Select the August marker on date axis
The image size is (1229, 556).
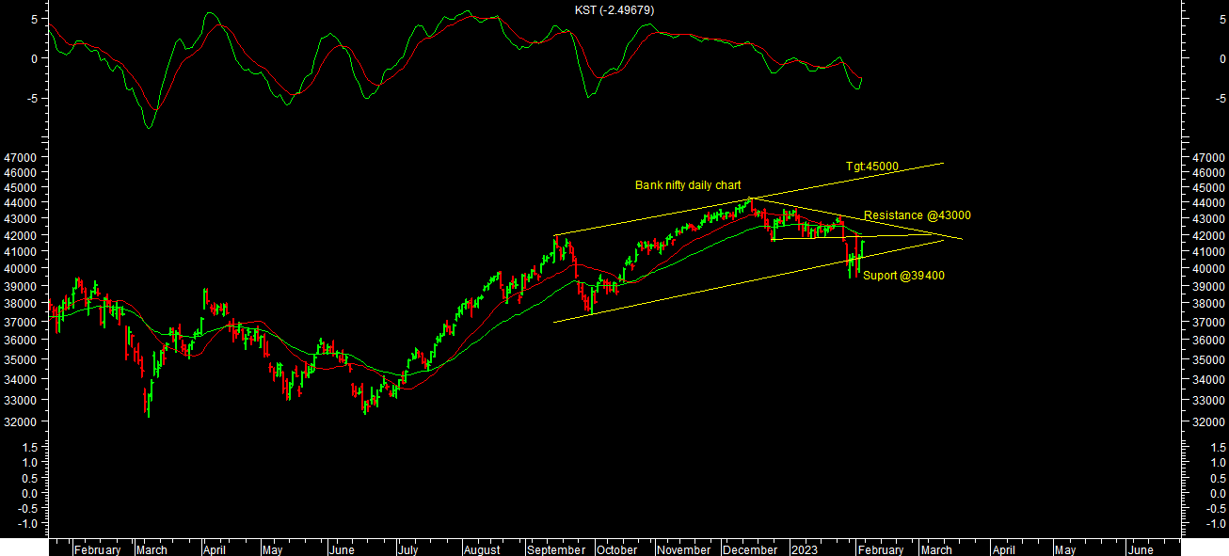[x=481, y=549]
